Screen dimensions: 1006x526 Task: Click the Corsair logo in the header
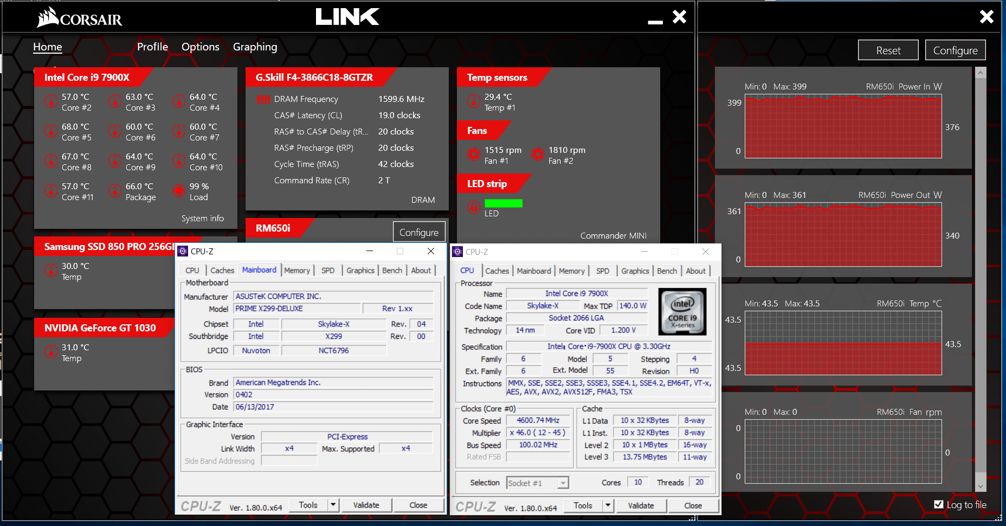(80, 18)
